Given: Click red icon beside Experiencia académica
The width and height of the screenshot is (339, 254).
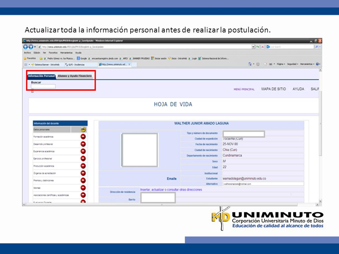Looking at the screenshot, I should pyautogui.click(x=83, y=151).
